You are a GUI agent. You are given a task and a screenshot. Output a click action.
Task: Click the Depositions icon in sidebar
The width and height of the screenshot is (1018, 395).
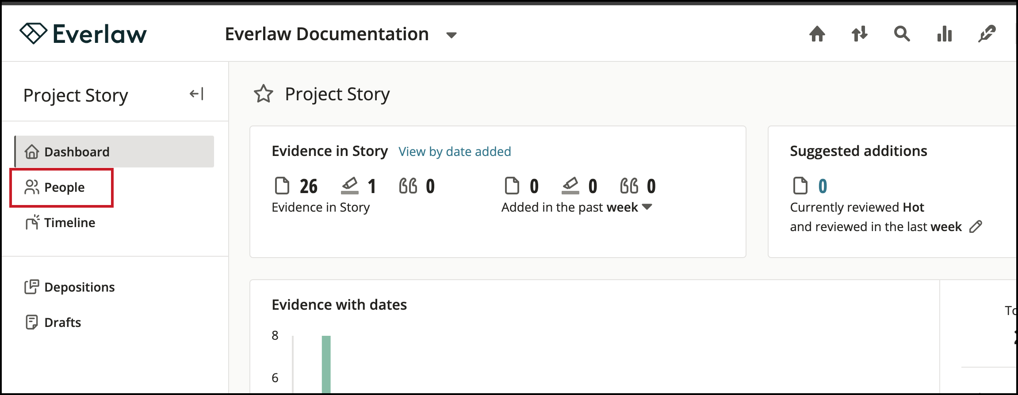click(32, 287)
